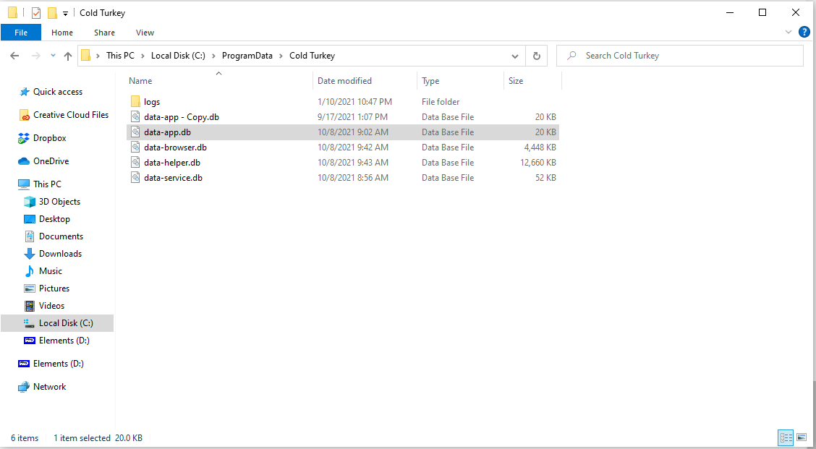Click the data-browser.db file name
The height and width of the screenshot is (449, 816).
(175, 147)
